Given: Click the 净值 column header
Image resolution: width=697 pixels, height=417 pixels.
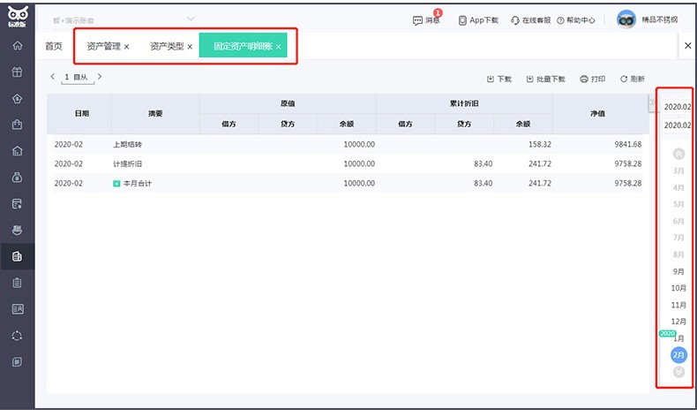Looking at the screenshot, I should click(x=597, y=113).
